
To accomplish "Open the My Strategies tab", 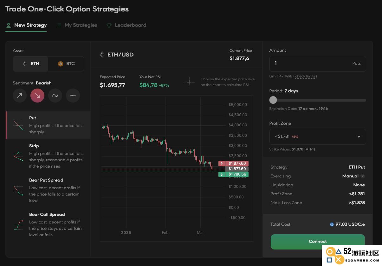I will point(77,25).
